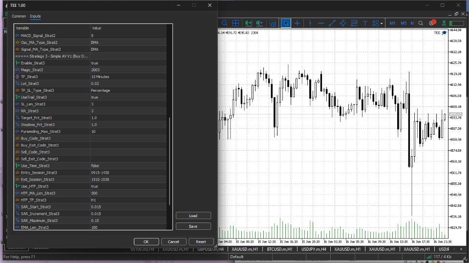The height and width of the screenshot is (263, 469).
Task: Switch chart to M1 timeframe
Action: (392, 23)
